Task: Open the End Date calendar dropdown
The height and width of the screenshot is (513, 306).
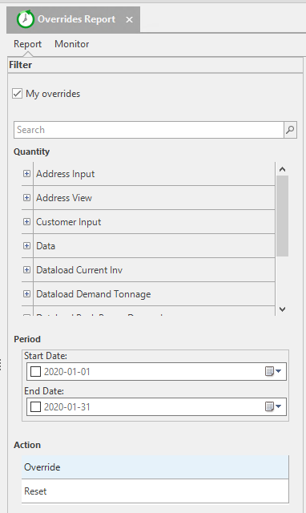Action: coord(273,406)
